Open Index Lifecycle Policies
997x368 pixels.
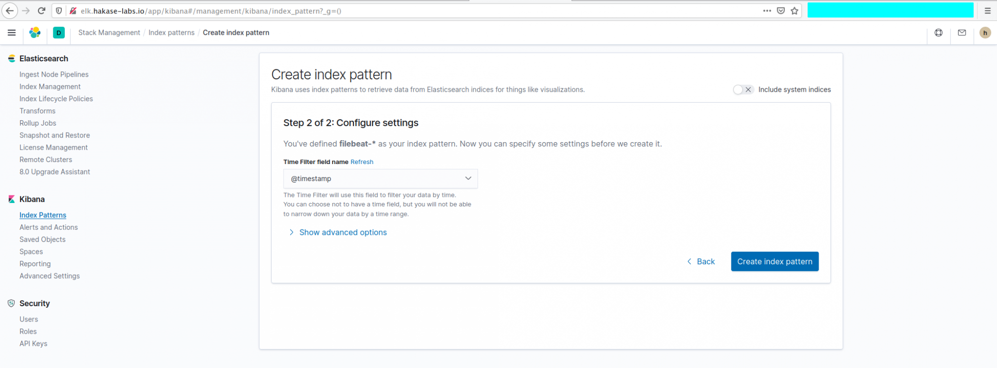(56, 99)
